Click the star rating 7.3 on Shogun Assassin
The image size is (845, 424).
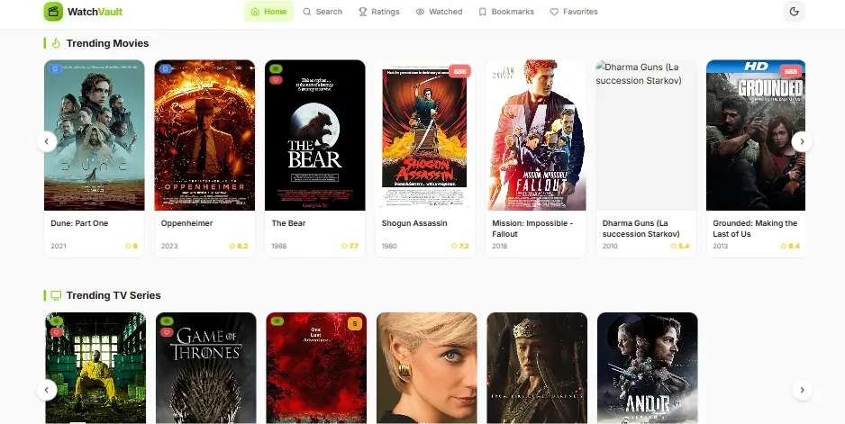(x=459, y=246)
